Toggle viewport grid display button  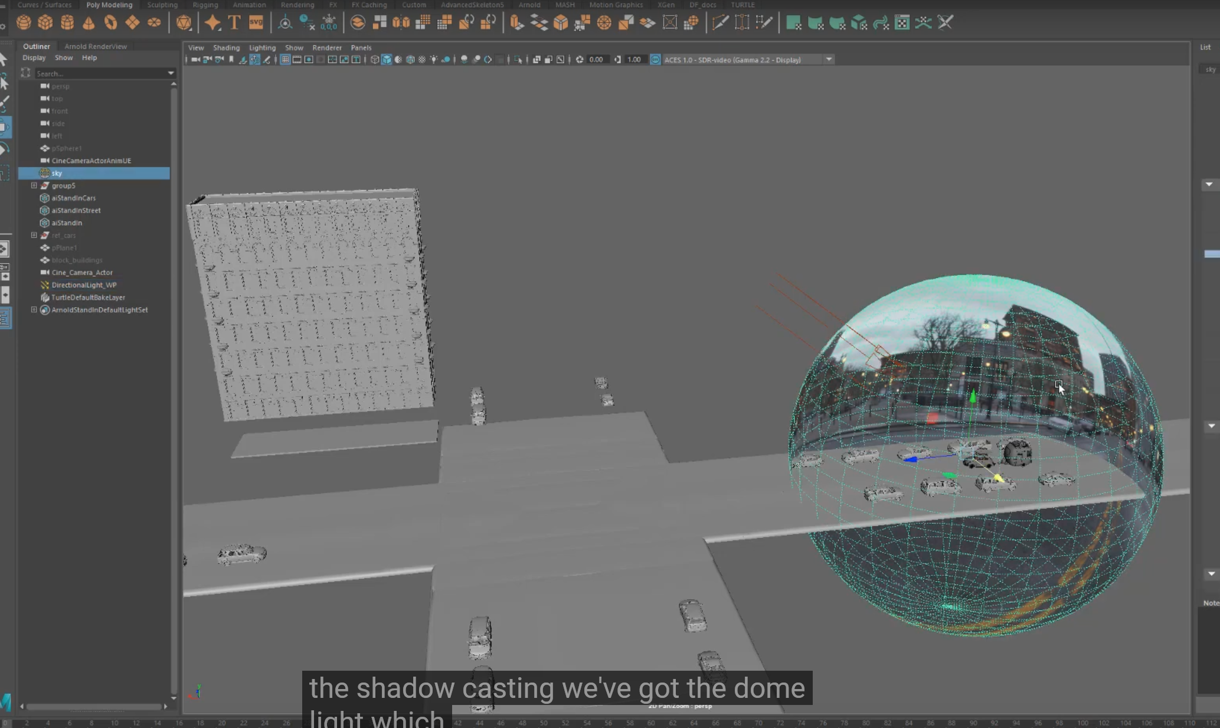click(x=285, y=60)
